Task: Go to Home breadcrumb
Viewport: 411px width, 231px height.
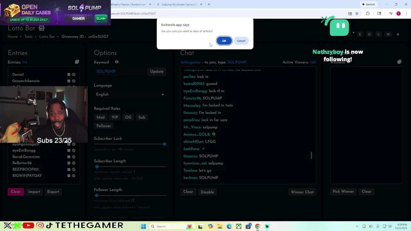Action: tap(13, 37)
